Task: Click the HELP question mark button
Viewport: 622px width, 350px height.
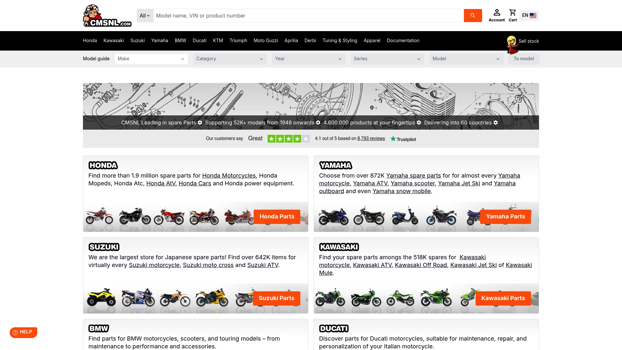Action: pyautogui.click(x=23, y=332)
